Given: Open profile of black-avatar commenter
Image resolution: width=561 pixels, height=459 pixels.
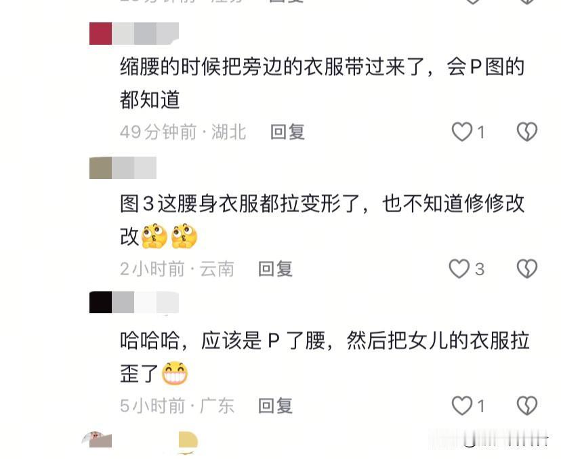Looking at the screenshot, I should point(100,302).
